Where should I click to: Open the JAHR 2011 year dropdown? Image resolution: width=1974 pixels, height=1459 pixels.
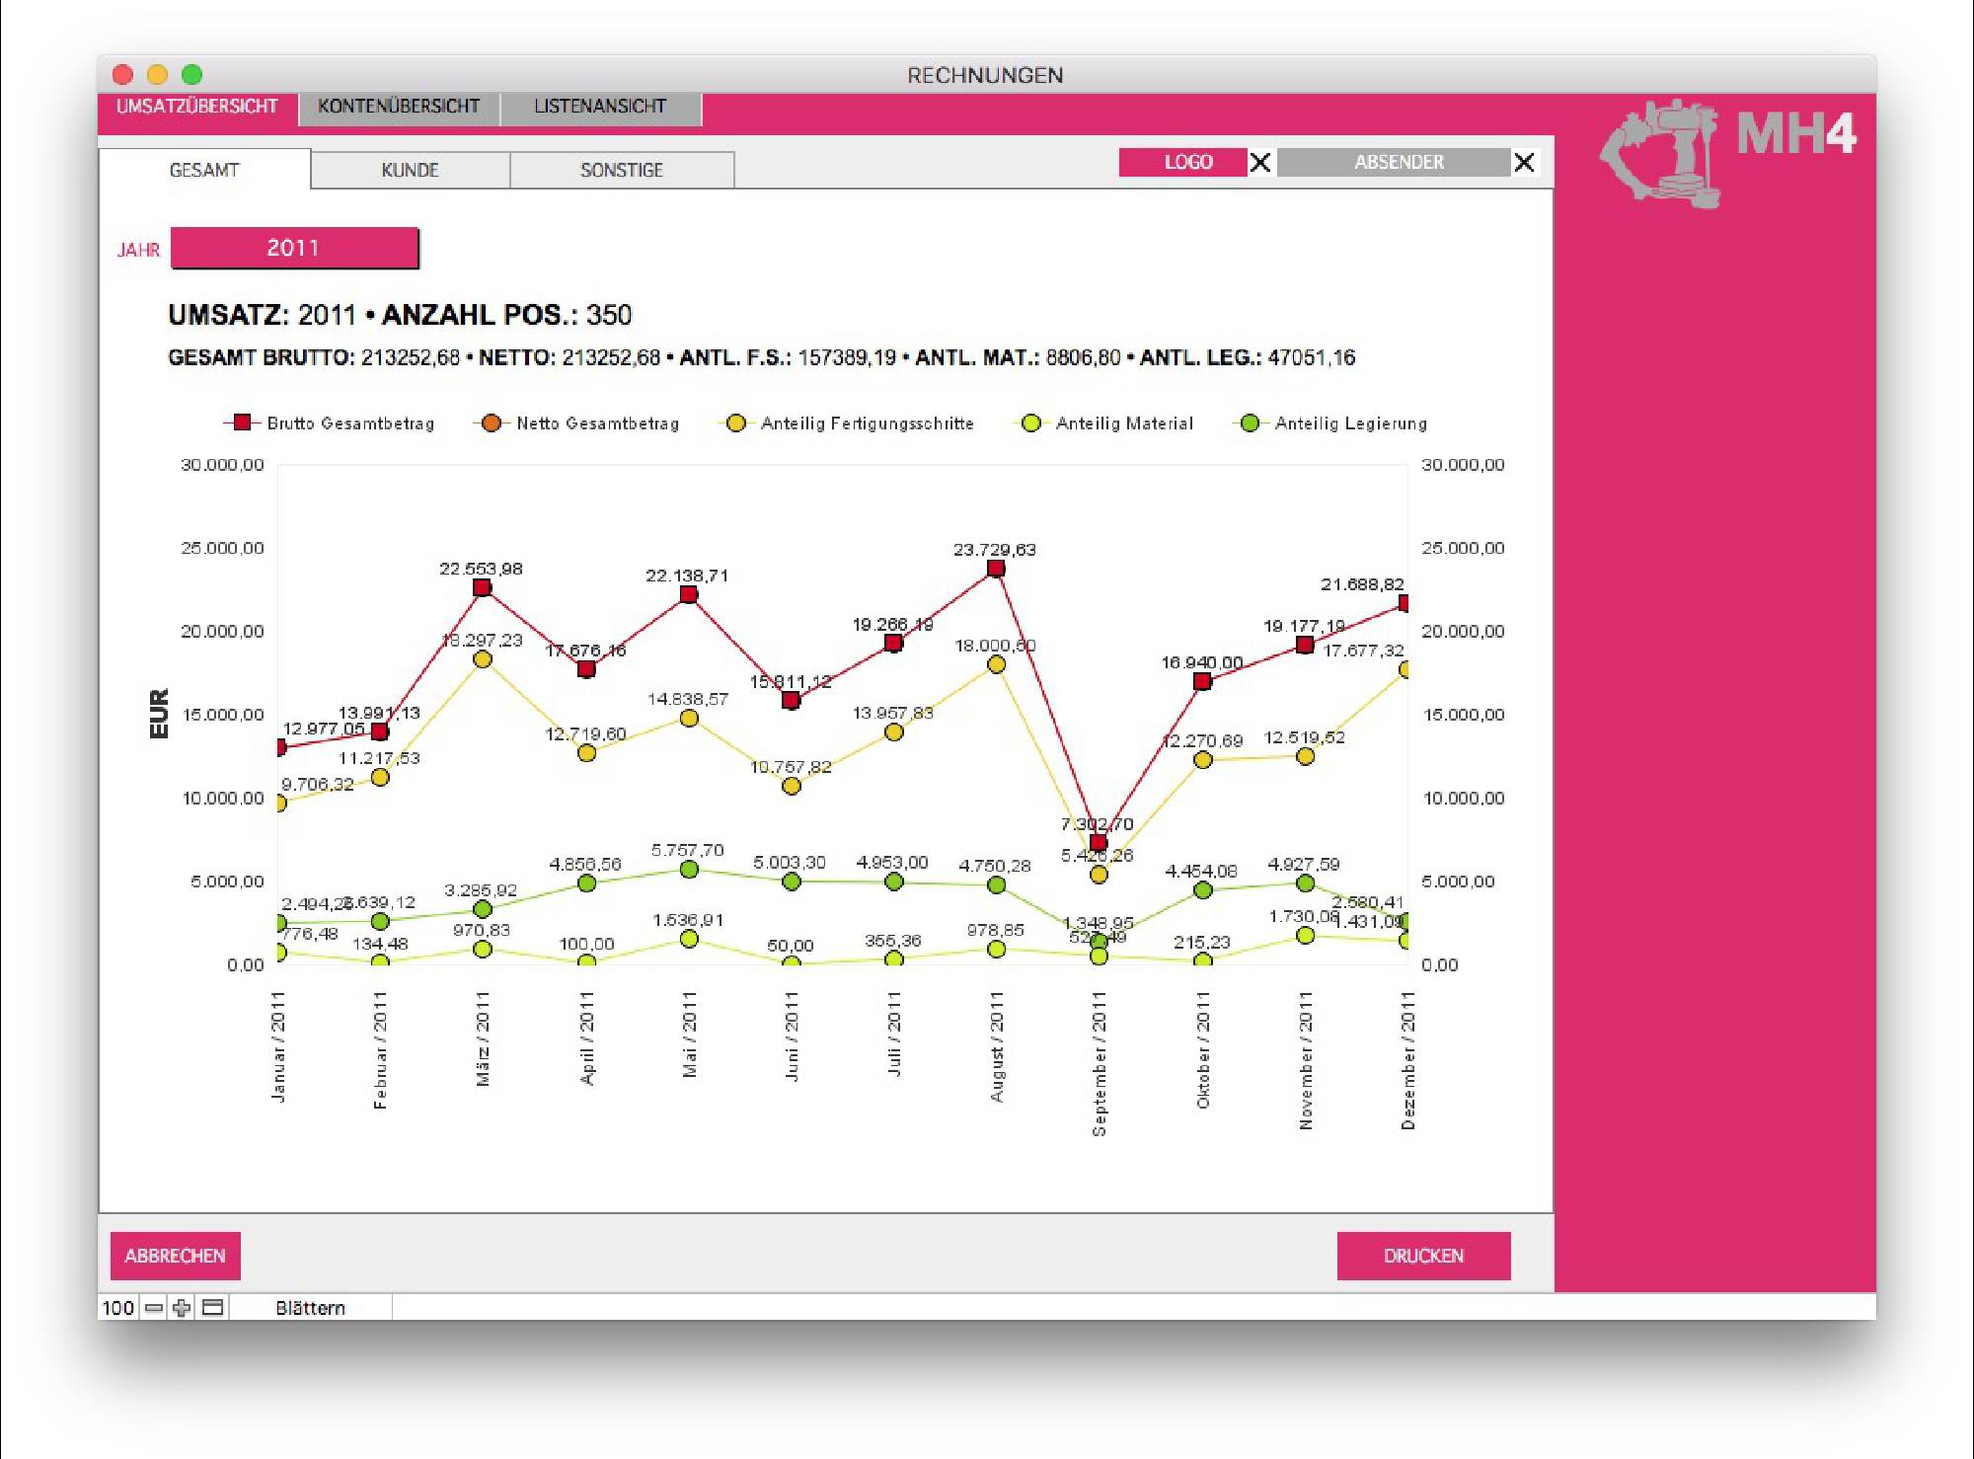pyautogui.click(x=294, y=248)
